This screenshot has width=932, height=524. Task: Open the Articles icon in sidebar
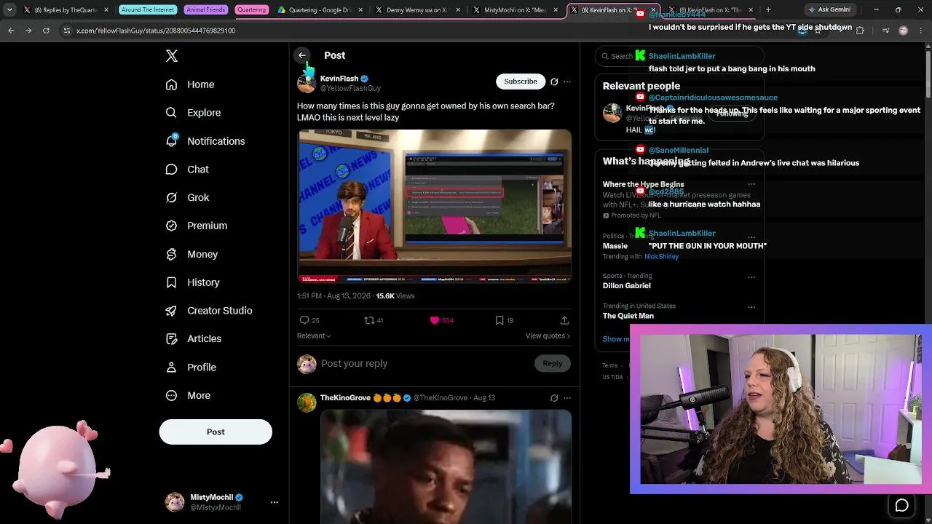pyautogui.click(x=171, y=338)
